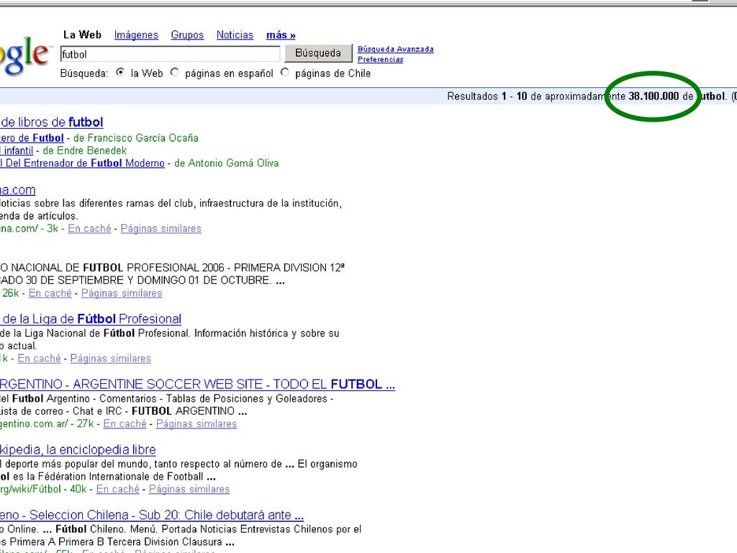Open the Grupos search tab
Screen dimensions: 737x553
[187, 35]
